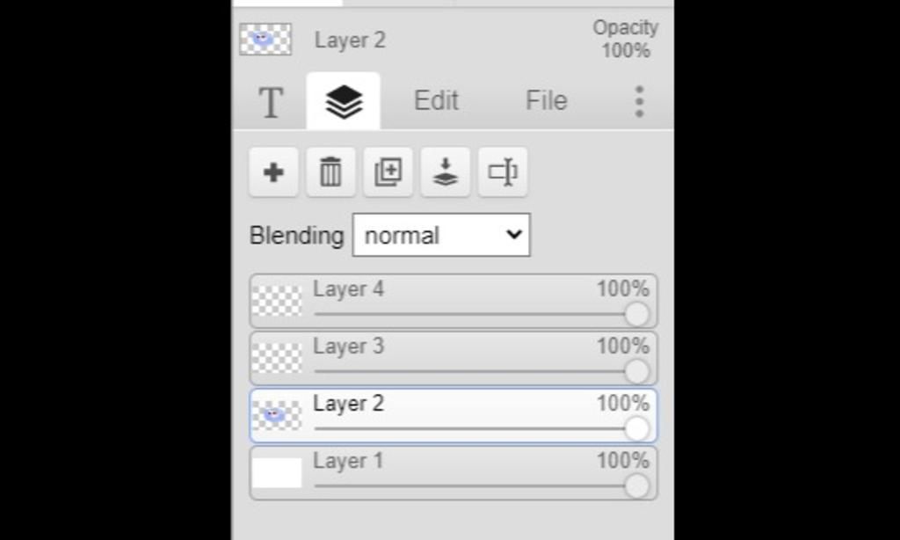900x540 pixels.
Task: Click the Layer 4 opacity slider handle
Action: [x=636, y=314]
